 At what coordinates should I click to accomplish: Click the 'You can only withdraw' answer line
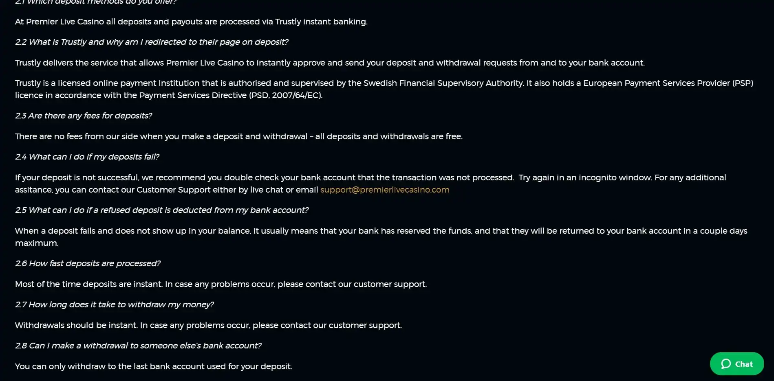tap(153, 366)
